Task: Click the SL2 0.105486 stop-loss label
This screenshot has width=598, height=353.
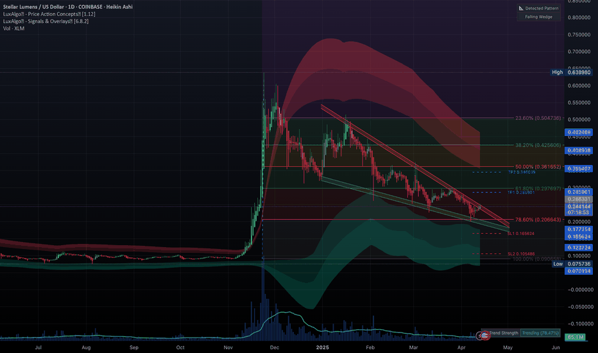Action: 521,254
